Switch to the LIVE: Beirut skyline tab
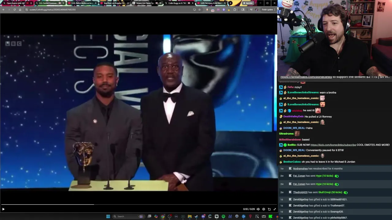The width and height of the screenshot is (392, 220). tap(82, 3)
